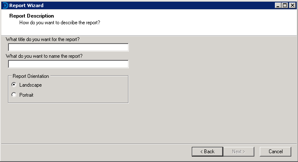Maximize the Report Wizard window
The width and height of the screenshot is (298, 162).
point(285,5)
